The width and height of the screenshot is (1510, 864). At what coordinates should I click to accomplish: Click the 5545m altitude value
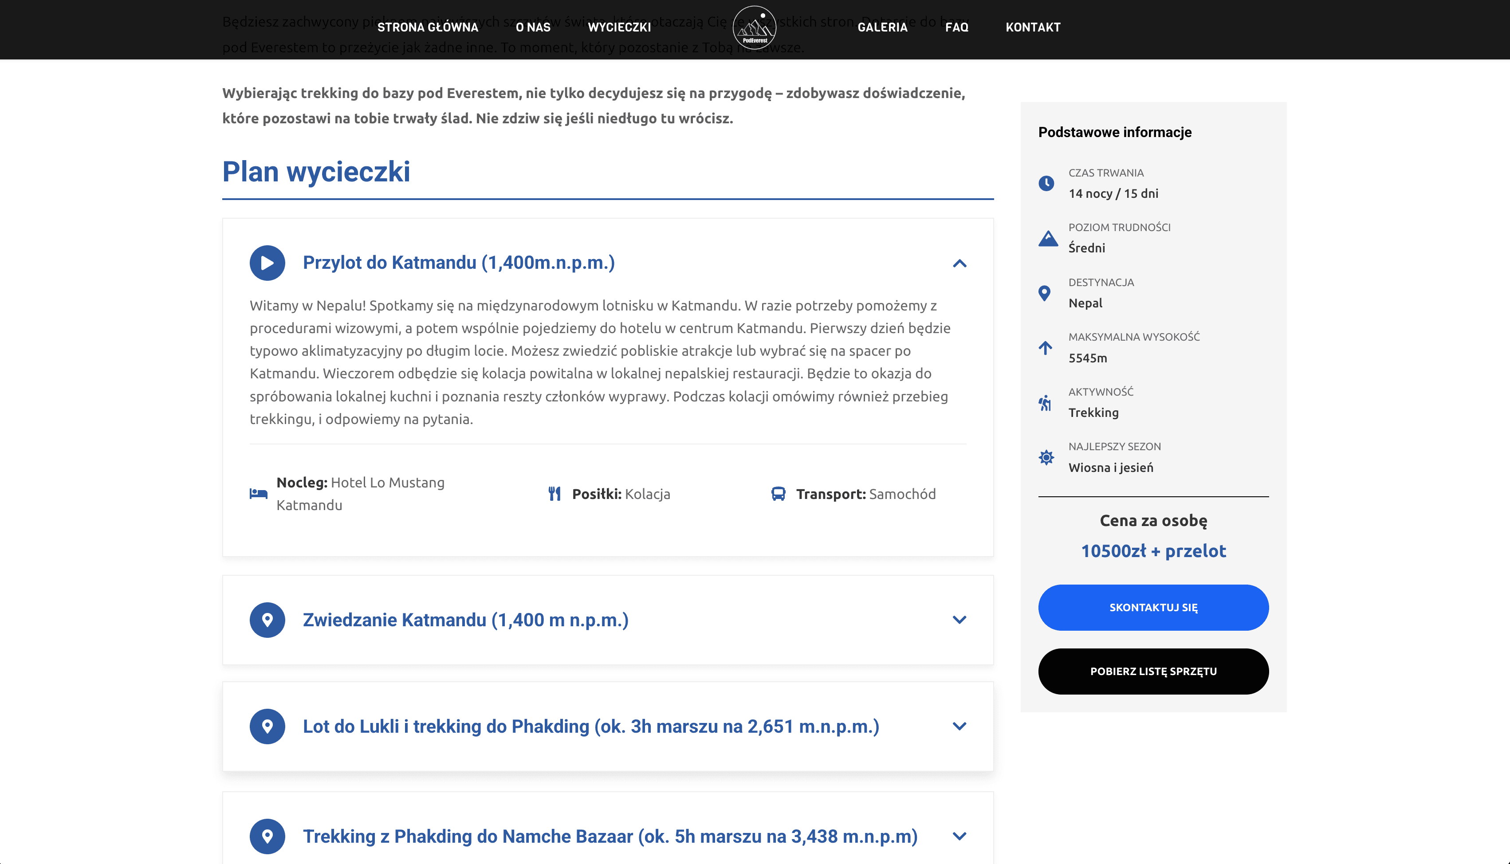pos(1088,358)
